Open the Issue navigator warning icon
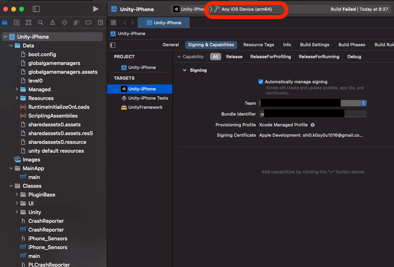This screenshot has width=394, height=267. point(53,23)
